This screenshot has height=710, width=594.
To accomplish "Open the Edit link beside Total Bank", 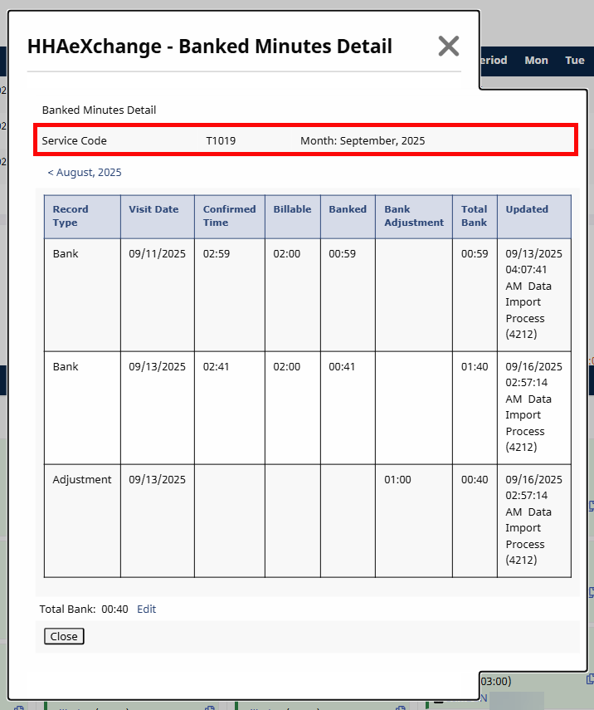I will point(146,609).
